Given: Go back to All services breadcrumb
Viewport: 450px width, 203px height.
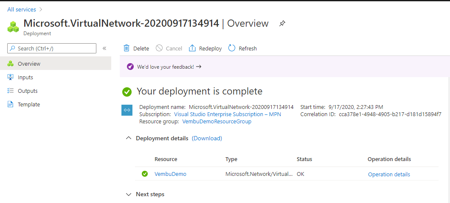Looking at the screenshot, I should click(x=22, y=9).
